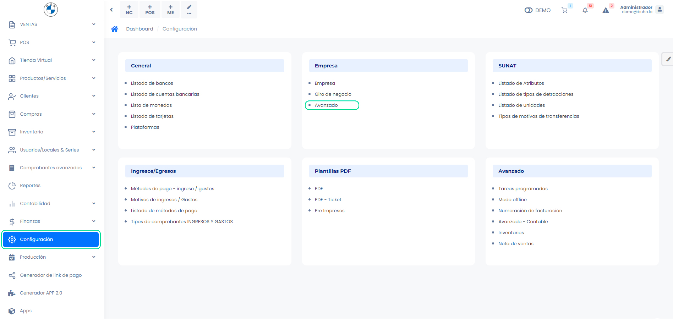This screenshot has width=673, height=319.
Task: Click the Administrador user avatar icon
Action: (660, 10)
